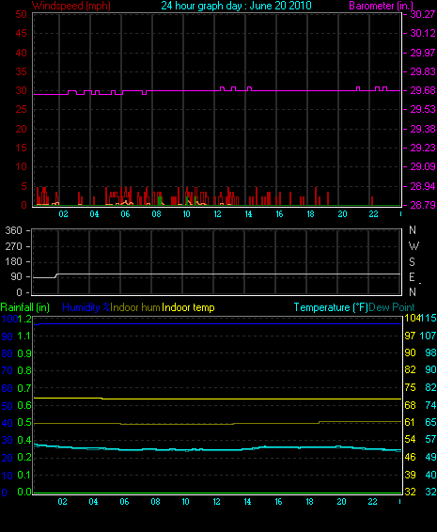Viewport: 437px width, 532px height.
Task: Click the 50 mph windspeed scale value
Action: point(21,14)
